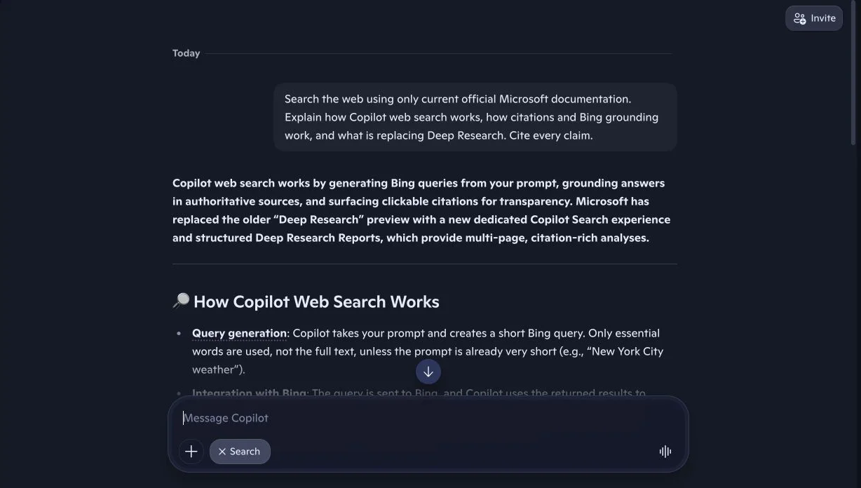Click the magnifying glass emoji beside the heading
861x488 pixels.
(x=181, y=301)
